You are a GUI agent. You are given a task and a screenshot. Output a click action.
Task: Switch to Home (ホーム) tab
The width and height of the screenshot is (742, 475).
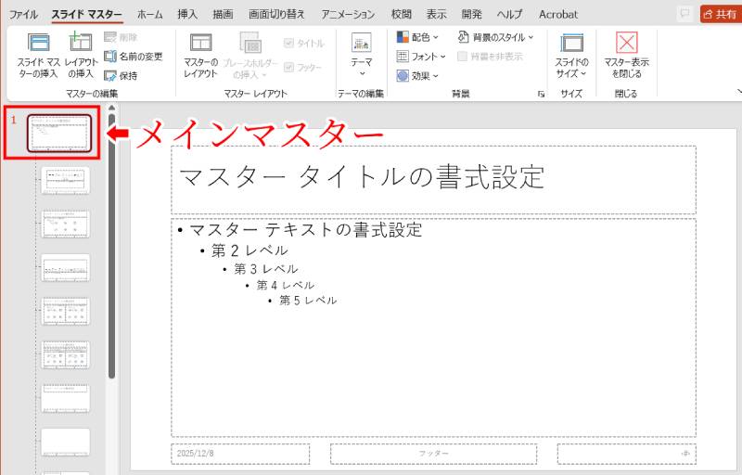149,15
